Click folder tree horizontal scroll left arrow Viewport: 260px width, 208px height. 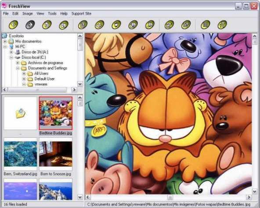click(5, 90)
